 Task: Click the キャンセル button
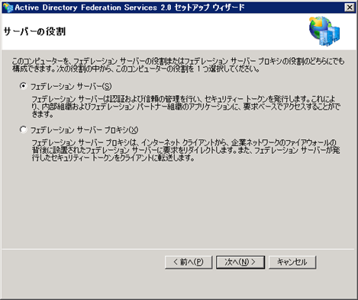292,262
